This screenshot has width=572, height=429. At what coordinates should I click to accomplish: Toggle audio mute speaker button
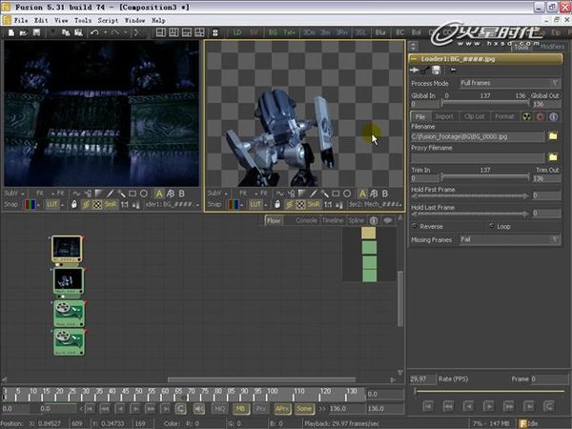(199, 409)
